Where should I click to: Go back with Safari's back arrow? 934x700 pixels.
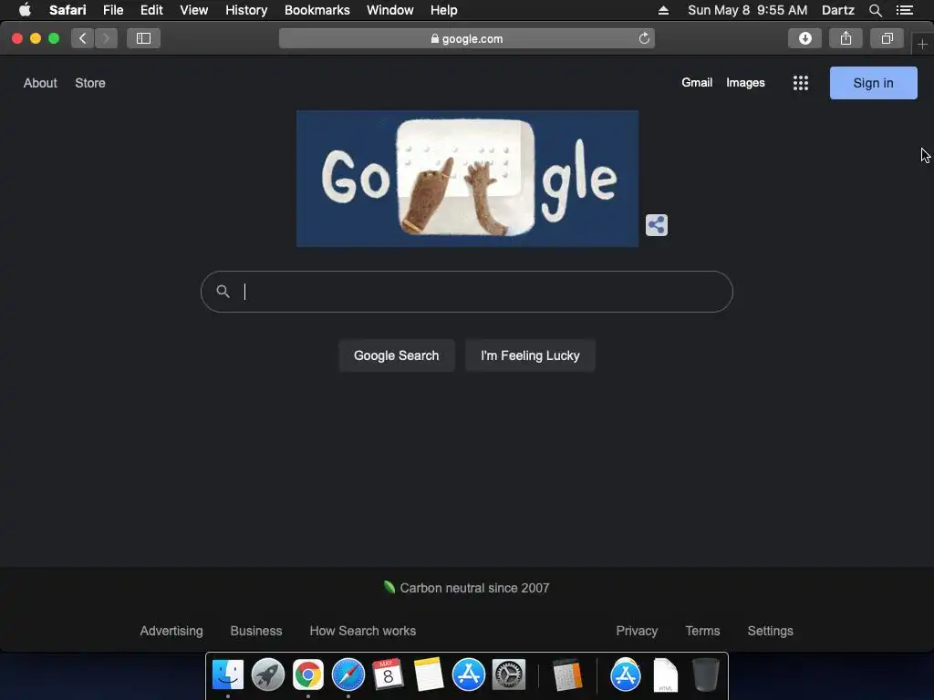[83, 38]
